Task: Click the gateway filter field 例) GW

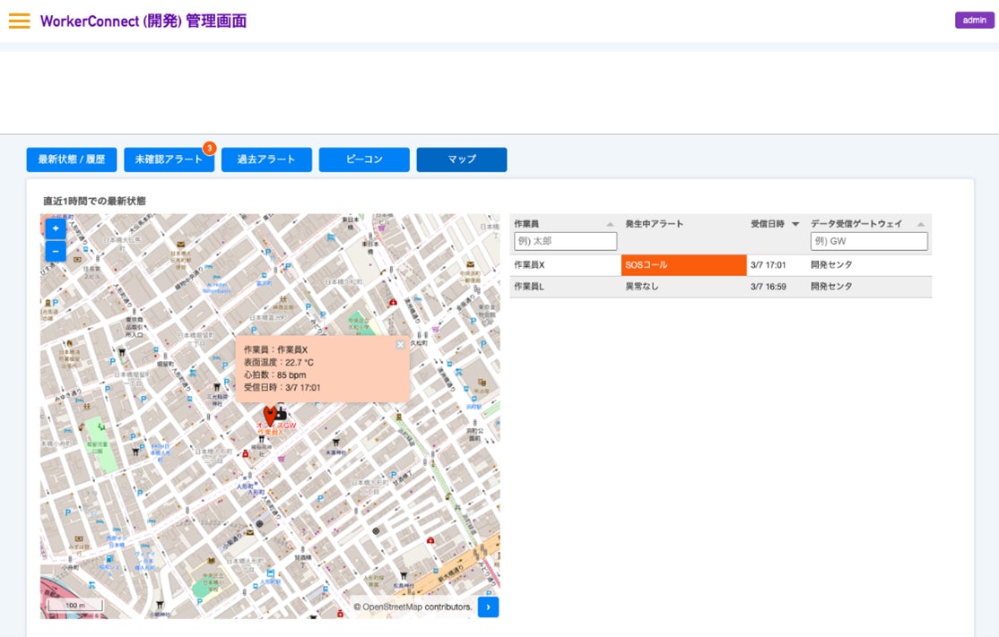Action: pos(869,241)
